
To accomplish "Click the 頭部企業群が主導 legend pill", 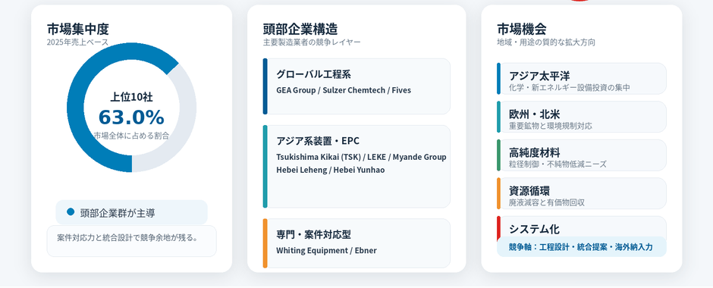I will [131, 212].
